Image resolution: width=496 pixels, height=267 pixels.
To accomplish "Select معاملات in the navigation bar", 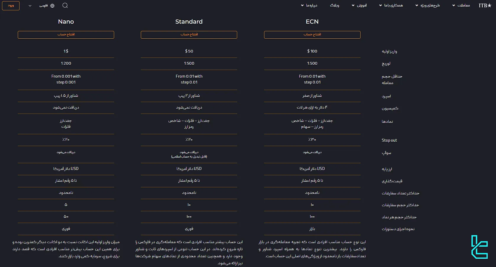I will (463, 5).
